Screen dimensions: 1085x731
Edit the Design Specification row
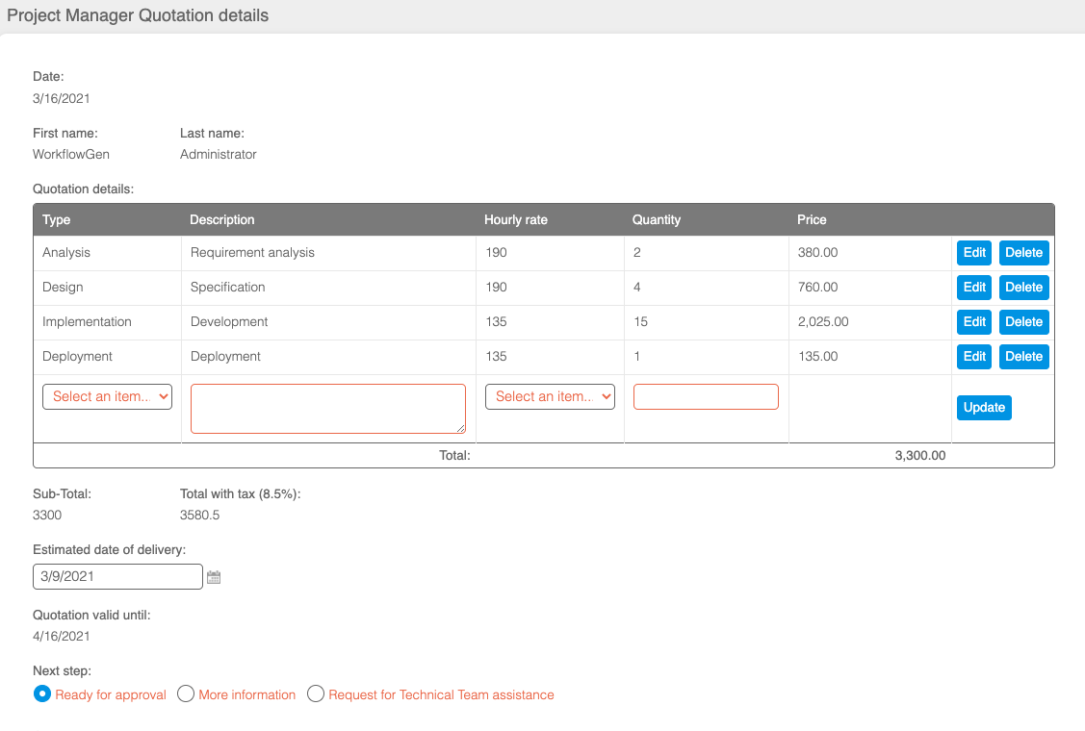[973, 288]
